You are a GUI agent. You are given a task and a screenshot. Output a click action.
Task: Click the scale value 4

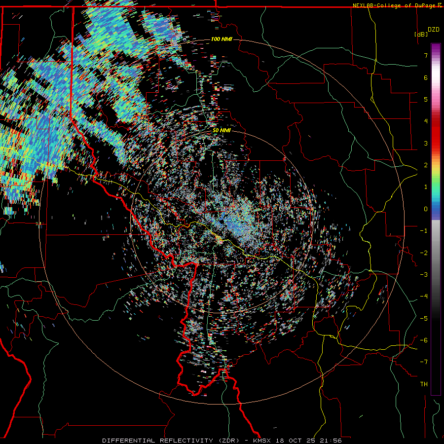pos(426,121)
